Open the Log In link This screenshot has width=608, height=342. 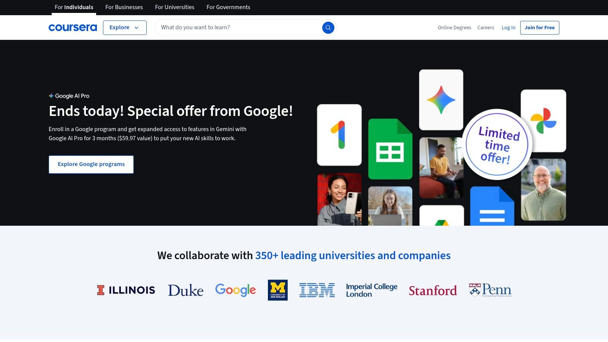tap(508, 28)
